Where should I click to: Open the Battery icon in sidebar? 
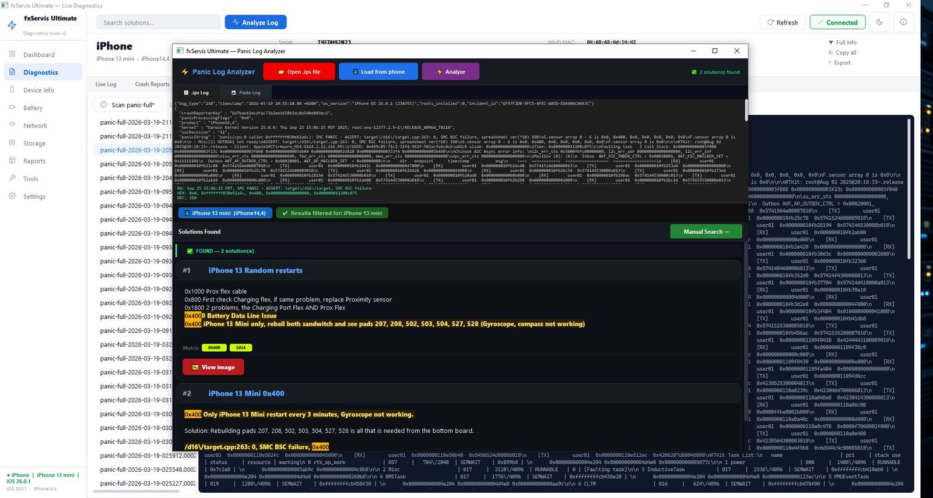coord(12,107)
